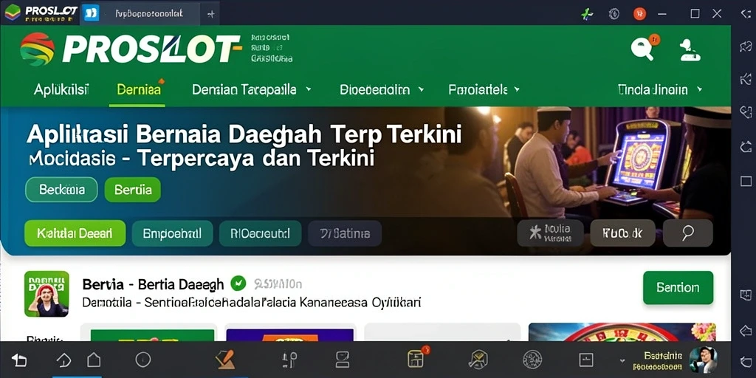Viewport: 756px width, 378px height.
Task: Click the roulette wheel screenshot thumbnail
Action: pyautogui.click(x=622, y=333)
